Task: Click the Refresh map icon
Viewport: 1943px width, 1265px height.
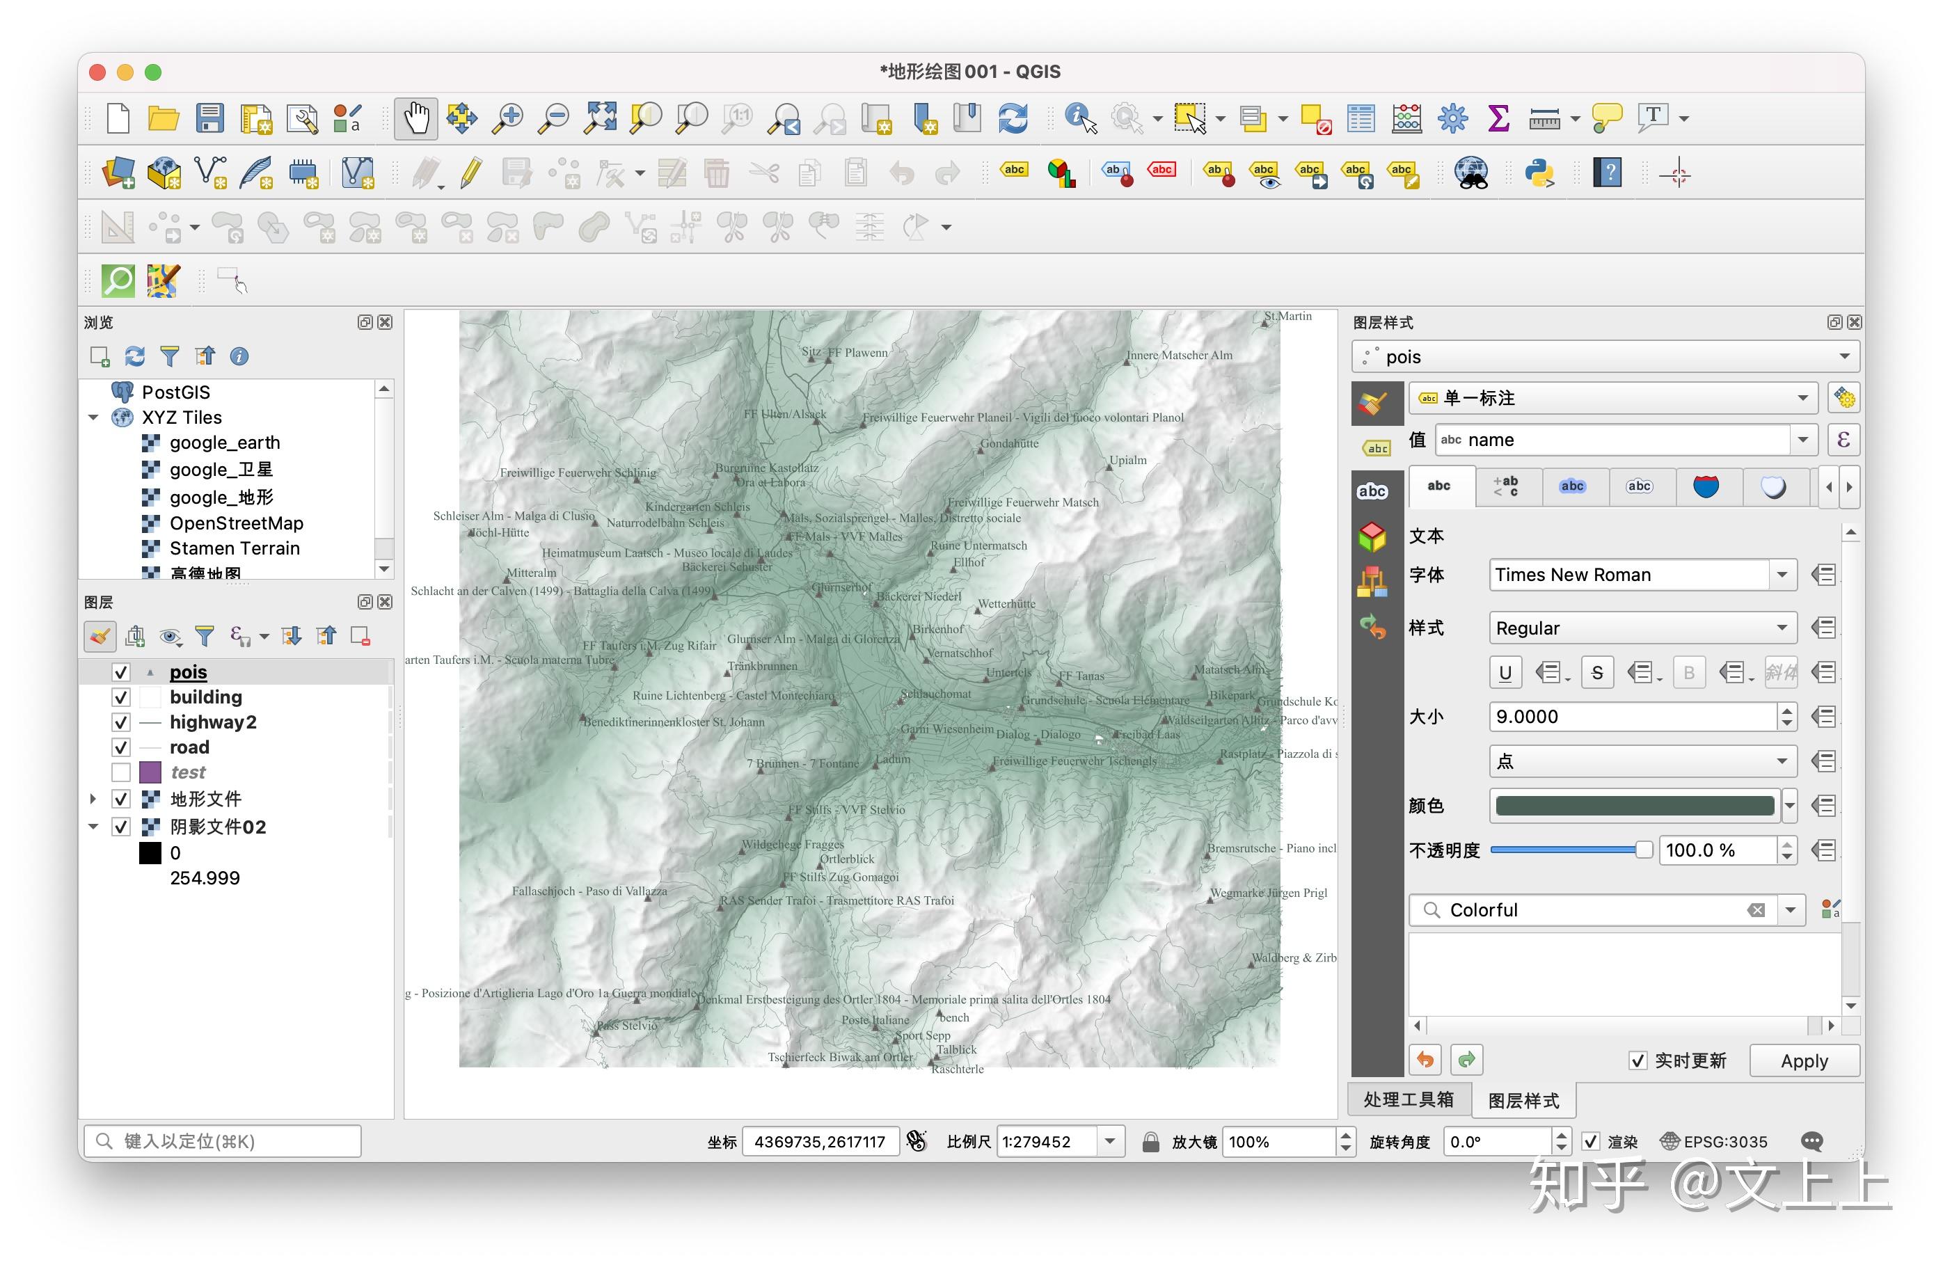Action: pyautogui.click(x=1013, y=119)
